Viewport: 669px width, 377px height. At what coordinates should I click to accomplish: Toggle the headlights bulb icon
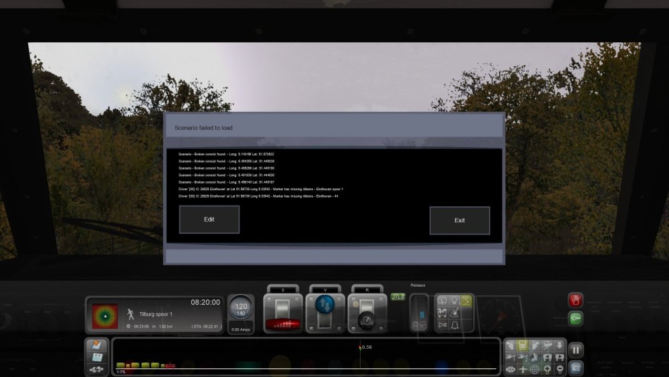tap(454, 301)
